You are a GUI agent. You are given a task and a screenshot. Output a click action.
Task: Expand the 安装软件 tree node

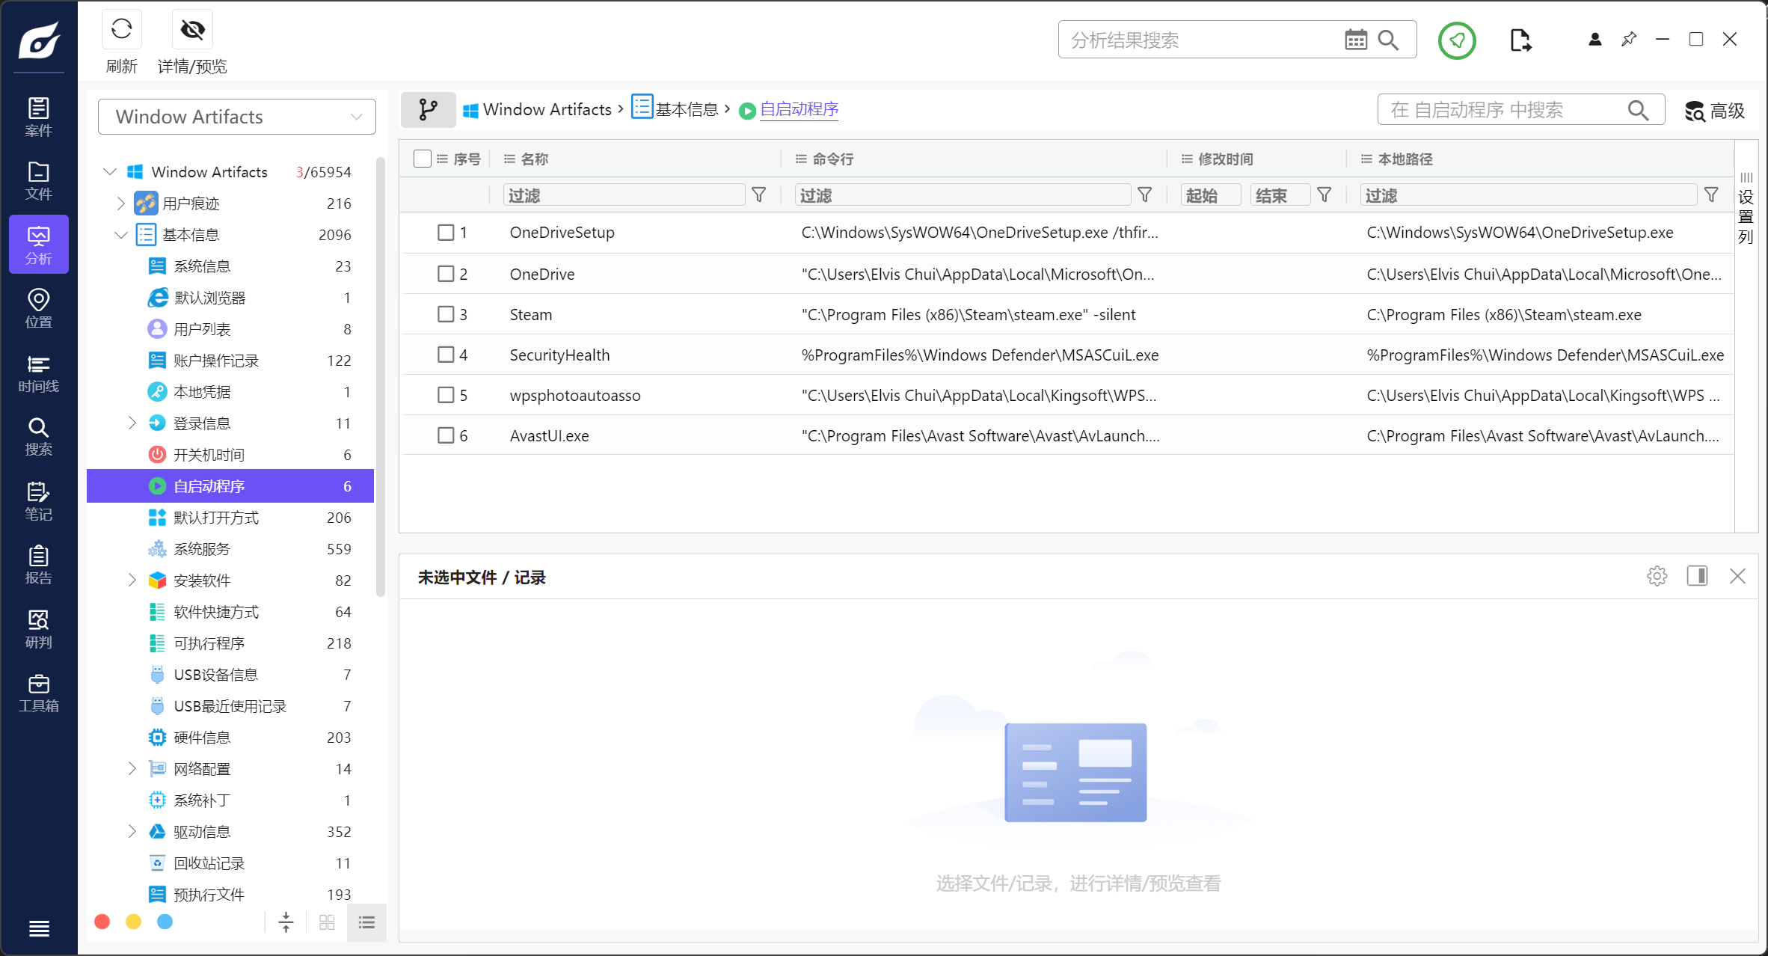click(x=132, y=580)
